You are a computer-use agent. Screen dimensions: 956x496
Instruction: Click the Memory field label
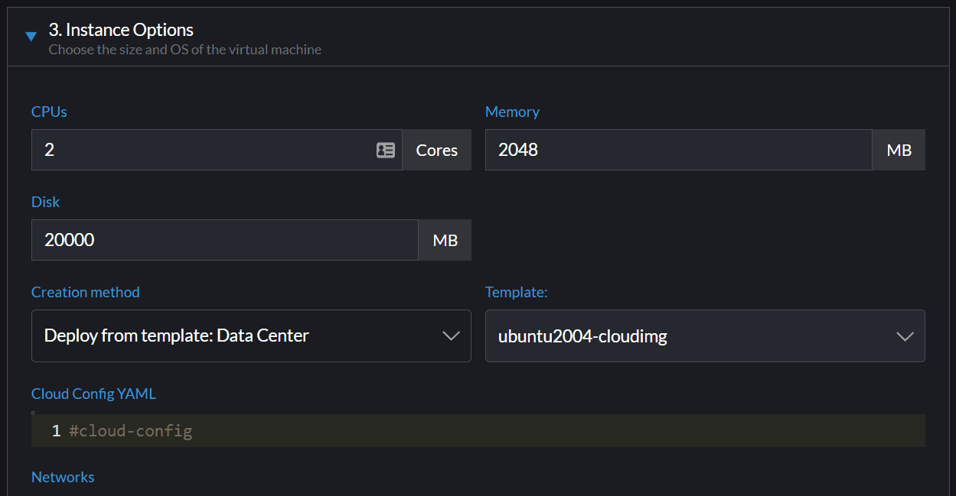(x=512, y=112)
